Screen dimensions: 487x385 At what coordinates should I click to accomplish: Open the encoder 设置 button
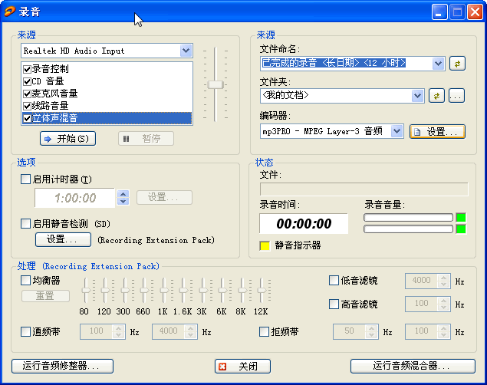437,132
